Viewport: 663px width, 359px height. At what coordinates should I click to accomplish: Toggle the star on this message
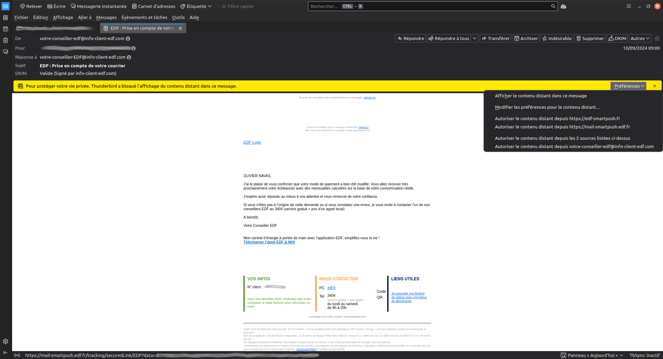pos(657,38)
